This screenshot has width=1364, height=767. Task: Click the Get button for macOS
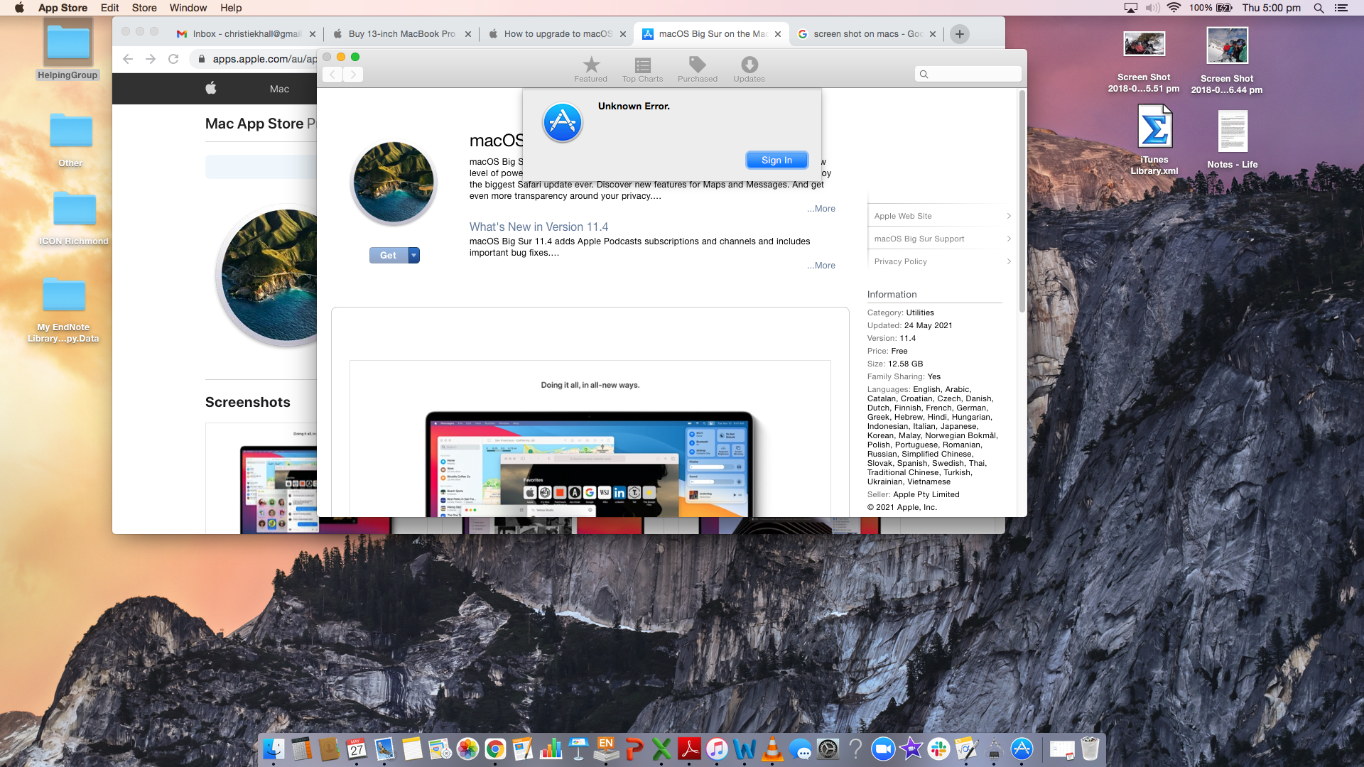[x=388, y=256]
